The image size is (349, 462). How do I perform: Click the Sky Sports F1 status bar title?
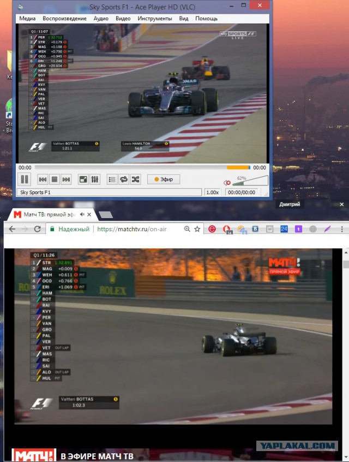click(109, 192)
